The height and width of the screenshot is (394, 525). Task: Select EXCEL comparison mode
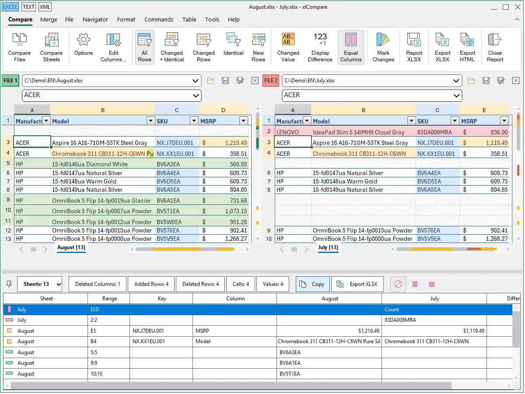pos(11,7)
